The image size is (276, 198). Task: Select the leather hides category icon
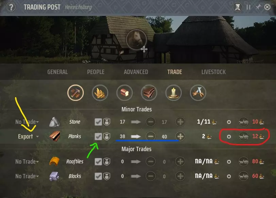149,93
